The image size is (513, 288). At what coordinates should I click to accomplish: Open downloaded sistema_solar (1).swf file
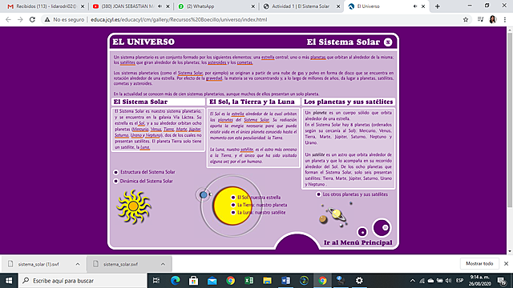pyautogui.click(x=38, y=264)
